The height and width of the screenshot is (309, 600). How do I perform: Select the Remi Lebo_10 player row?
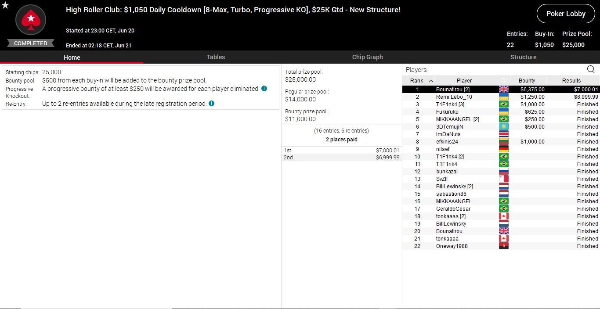454,97
